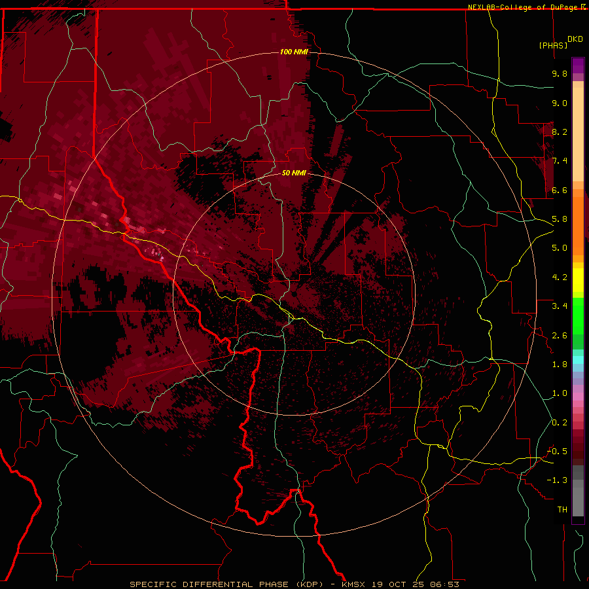Image resolution: width=589 pixels, height=589 pixels.
Task: Click the 100 NMI range ring label
Action: (294, 52)
